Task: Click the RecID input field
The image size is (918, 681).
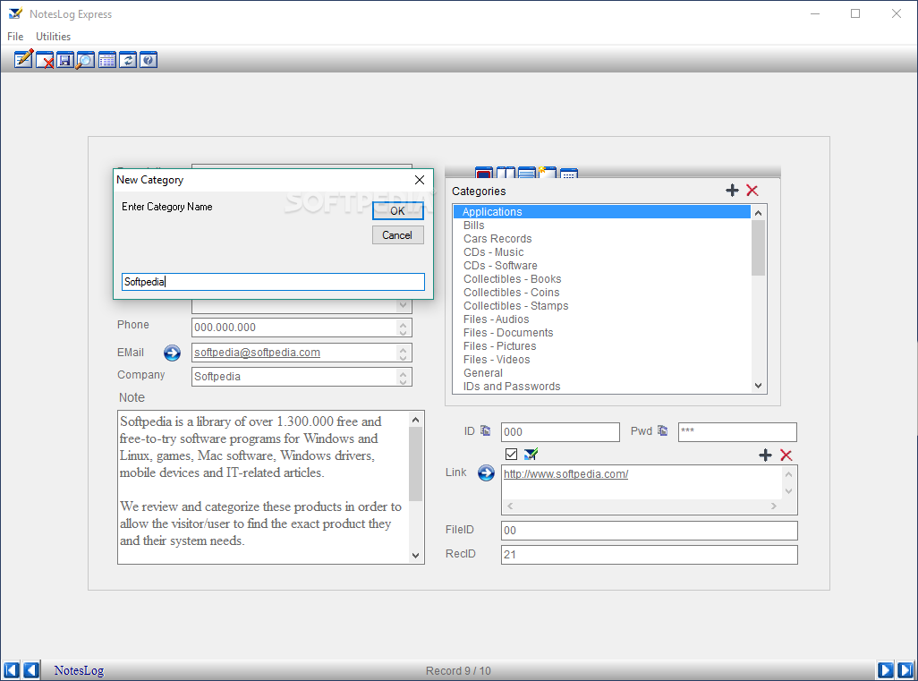Action: (650, 555)
